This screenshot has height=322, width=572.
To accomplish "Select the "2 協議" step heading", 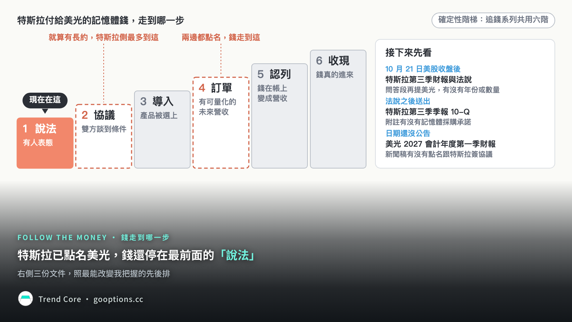I will [x=98, y=115].
